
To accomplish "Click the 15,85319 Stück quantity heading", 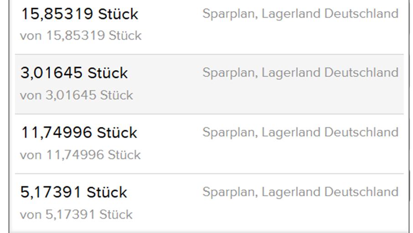I will pos(79,14).
